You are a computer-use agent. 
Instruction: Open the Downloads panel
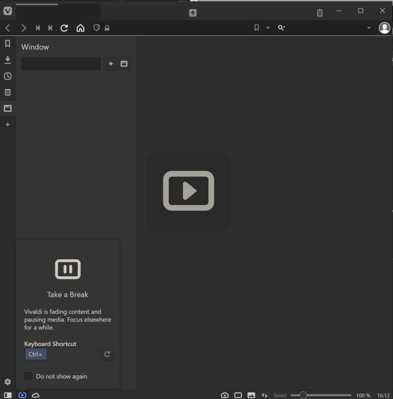pos(8,60)
